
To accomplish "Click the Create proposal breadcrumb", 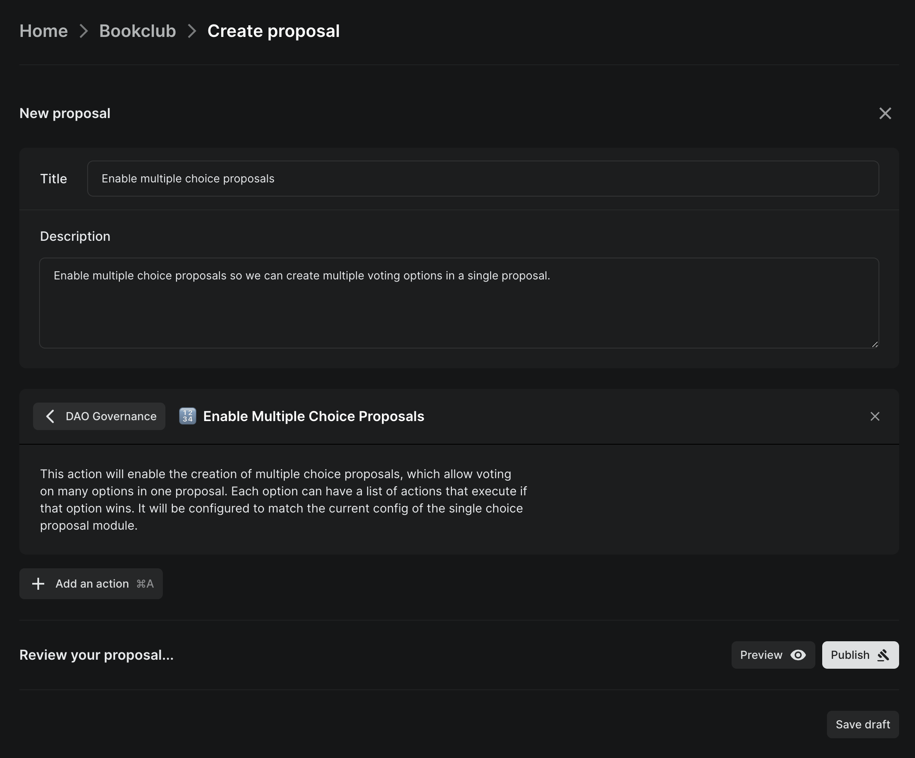I will 273,31.
